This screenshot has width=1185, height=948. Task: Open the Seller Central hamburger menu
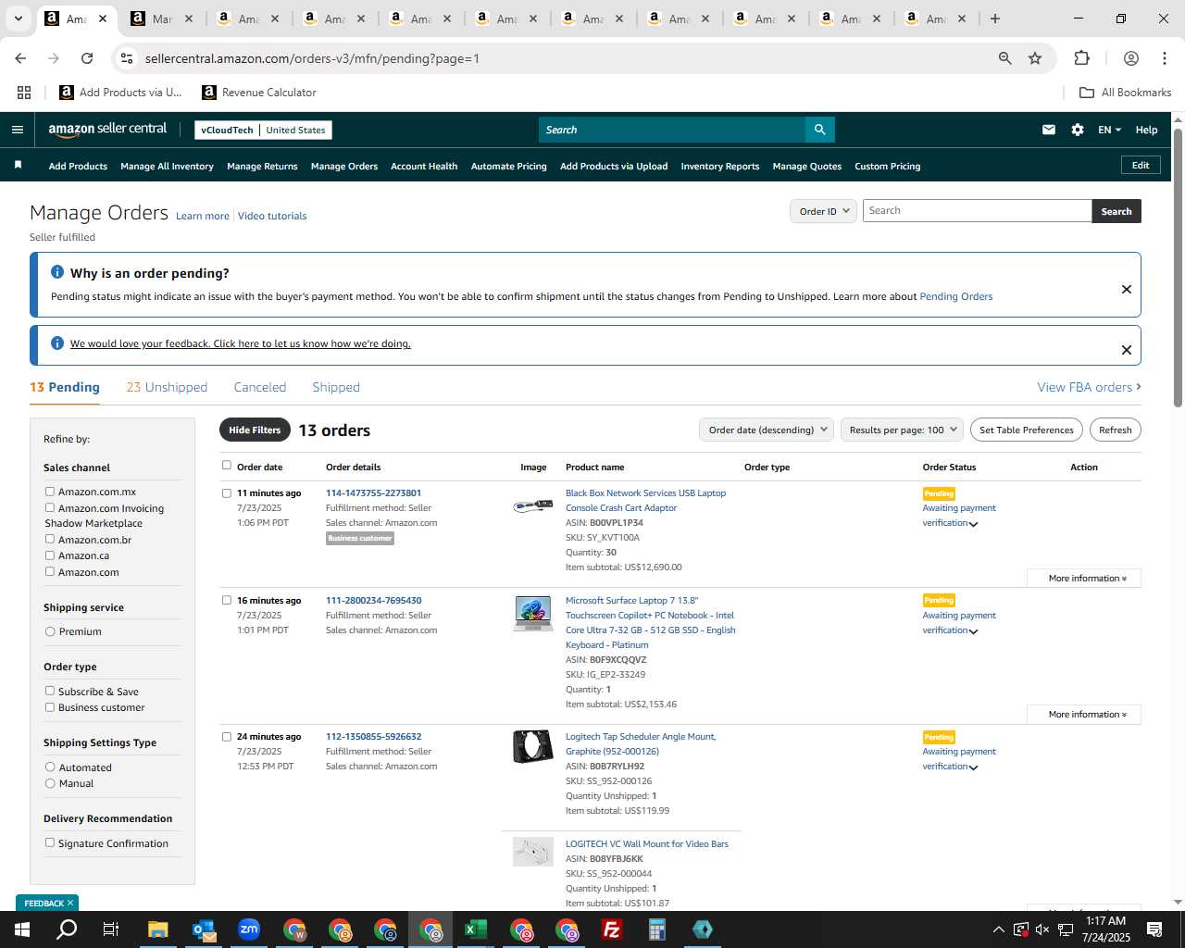click(18, 130)
